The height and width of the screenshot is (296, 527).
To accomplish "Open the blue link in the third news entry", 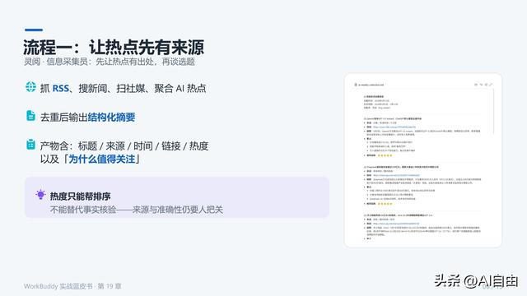I will 396,224.
